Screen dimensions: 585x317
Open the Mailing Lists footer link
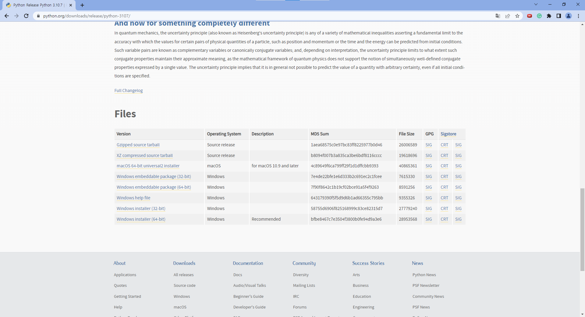click(x=304, y=285)
